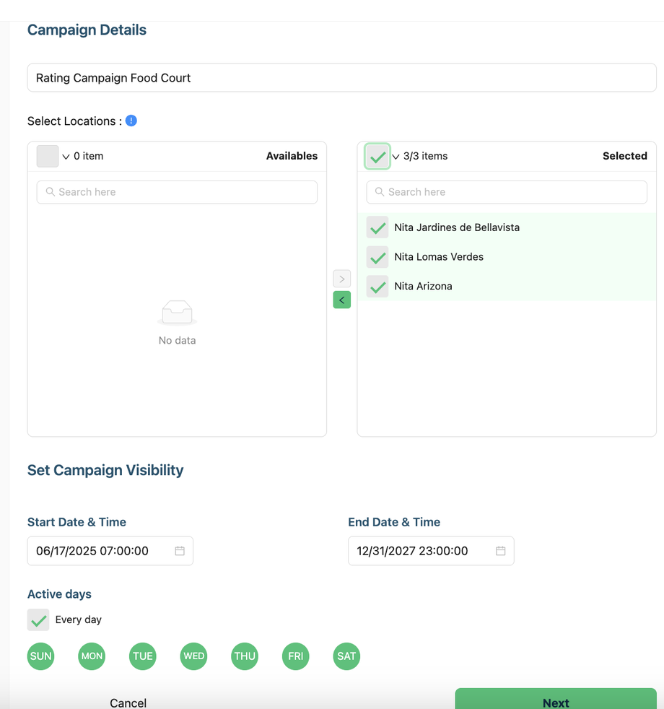Click the move-left arrow transfer button
The height and width of the screenshot is (709, 664).
click(x=341, y=300)
